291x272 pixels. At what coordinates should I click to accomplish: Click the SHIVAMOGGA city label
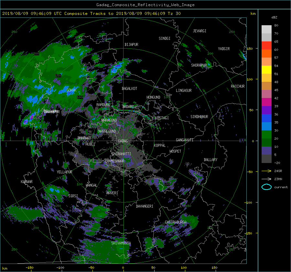tap(121, 243)
